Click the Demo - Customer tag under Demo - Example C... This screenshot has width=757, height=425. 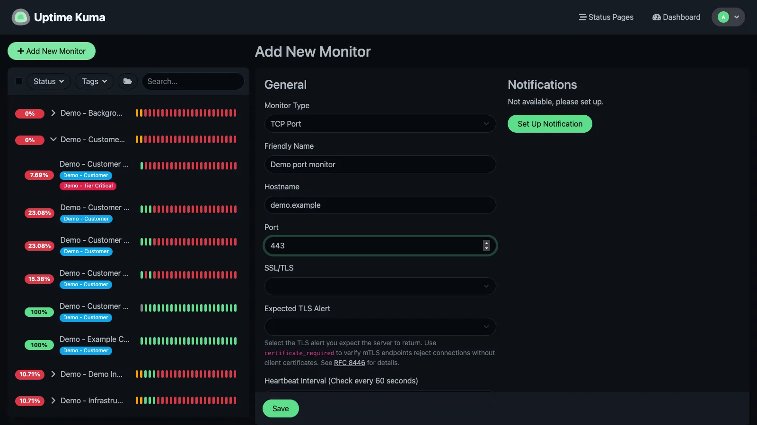pyautogui.click(x=86, y=351)
